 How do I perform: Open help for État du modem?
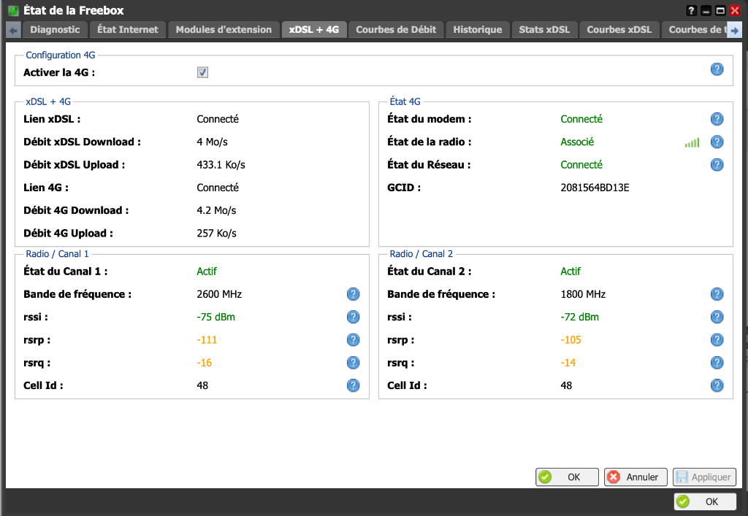pos(717,119)
